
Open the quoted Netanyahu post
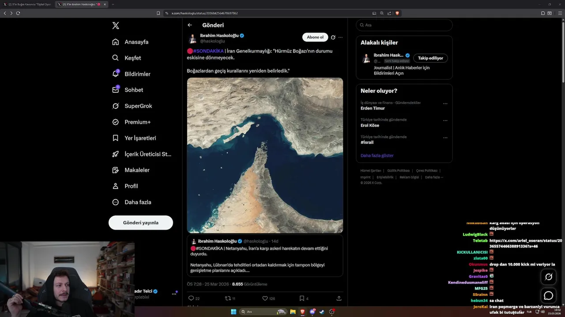[265, 255]
